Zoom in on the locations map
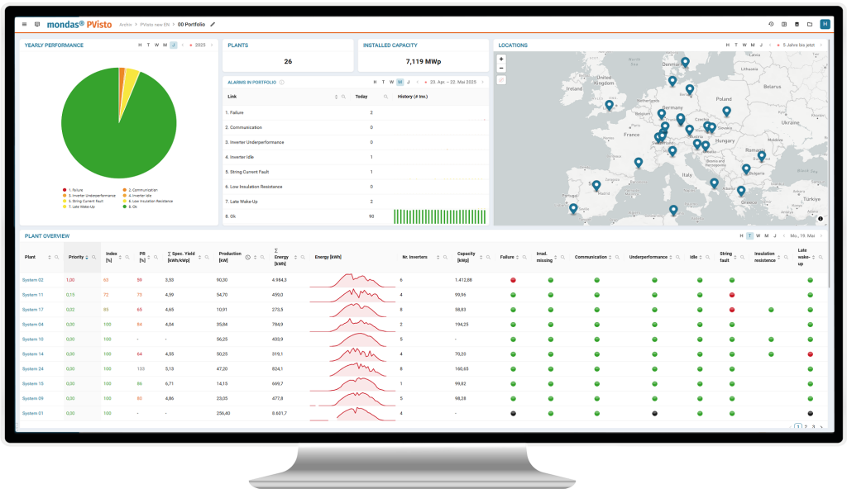Image resolution: width=847 pixels, height=489 pixels. coord(501,59)
